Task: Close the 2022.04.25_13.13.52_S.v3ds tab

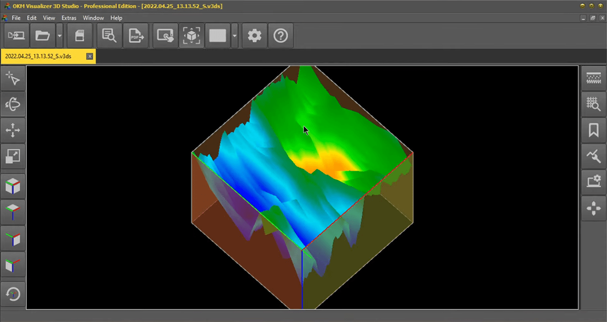Action: click(90, 56)
